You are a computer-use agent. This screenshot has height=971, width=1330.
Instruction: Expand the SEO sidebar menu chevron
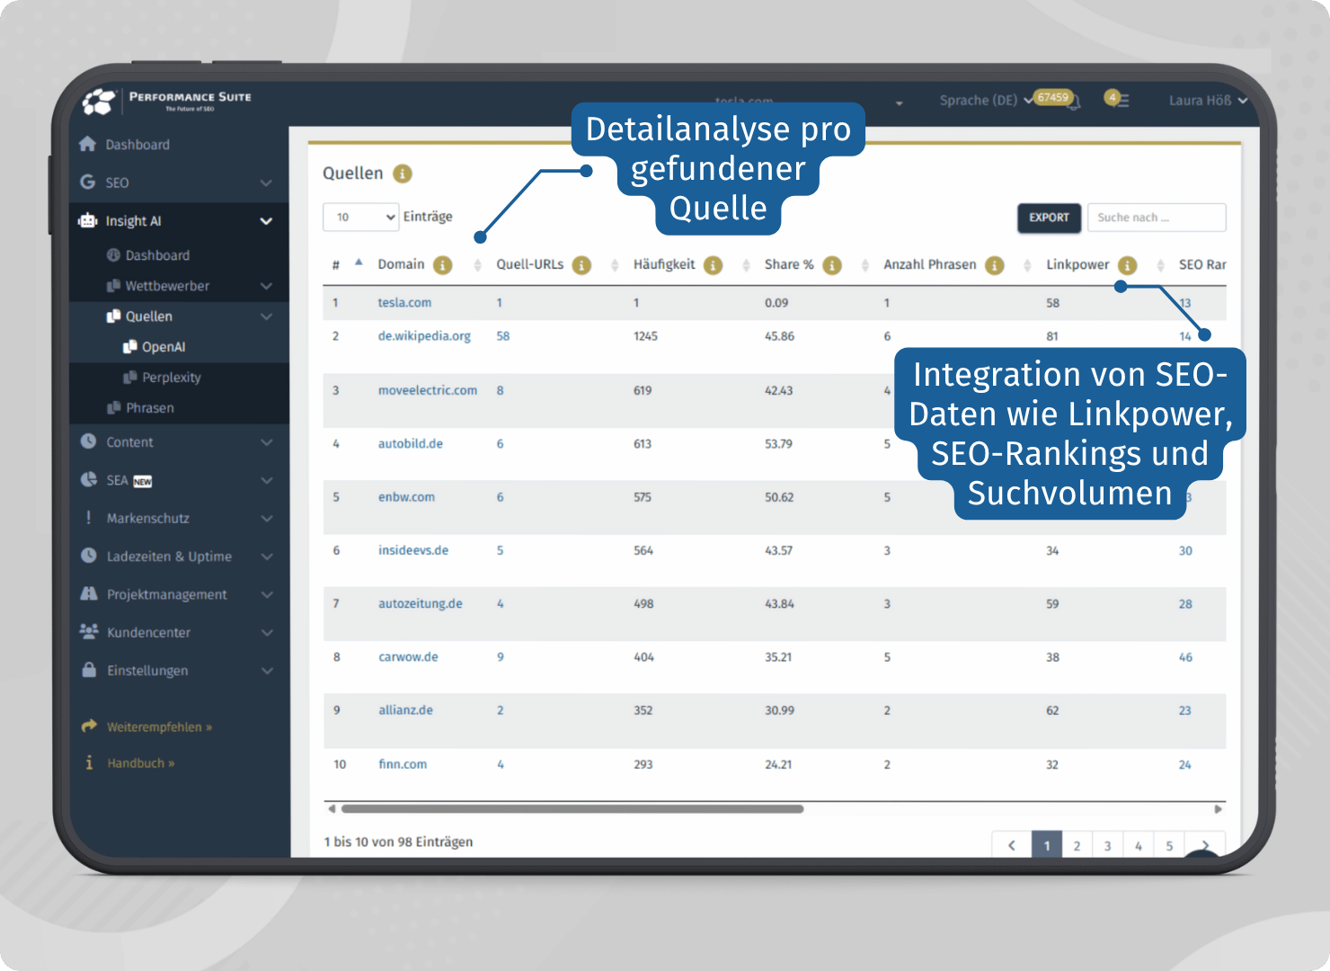[x=266, y=183]
